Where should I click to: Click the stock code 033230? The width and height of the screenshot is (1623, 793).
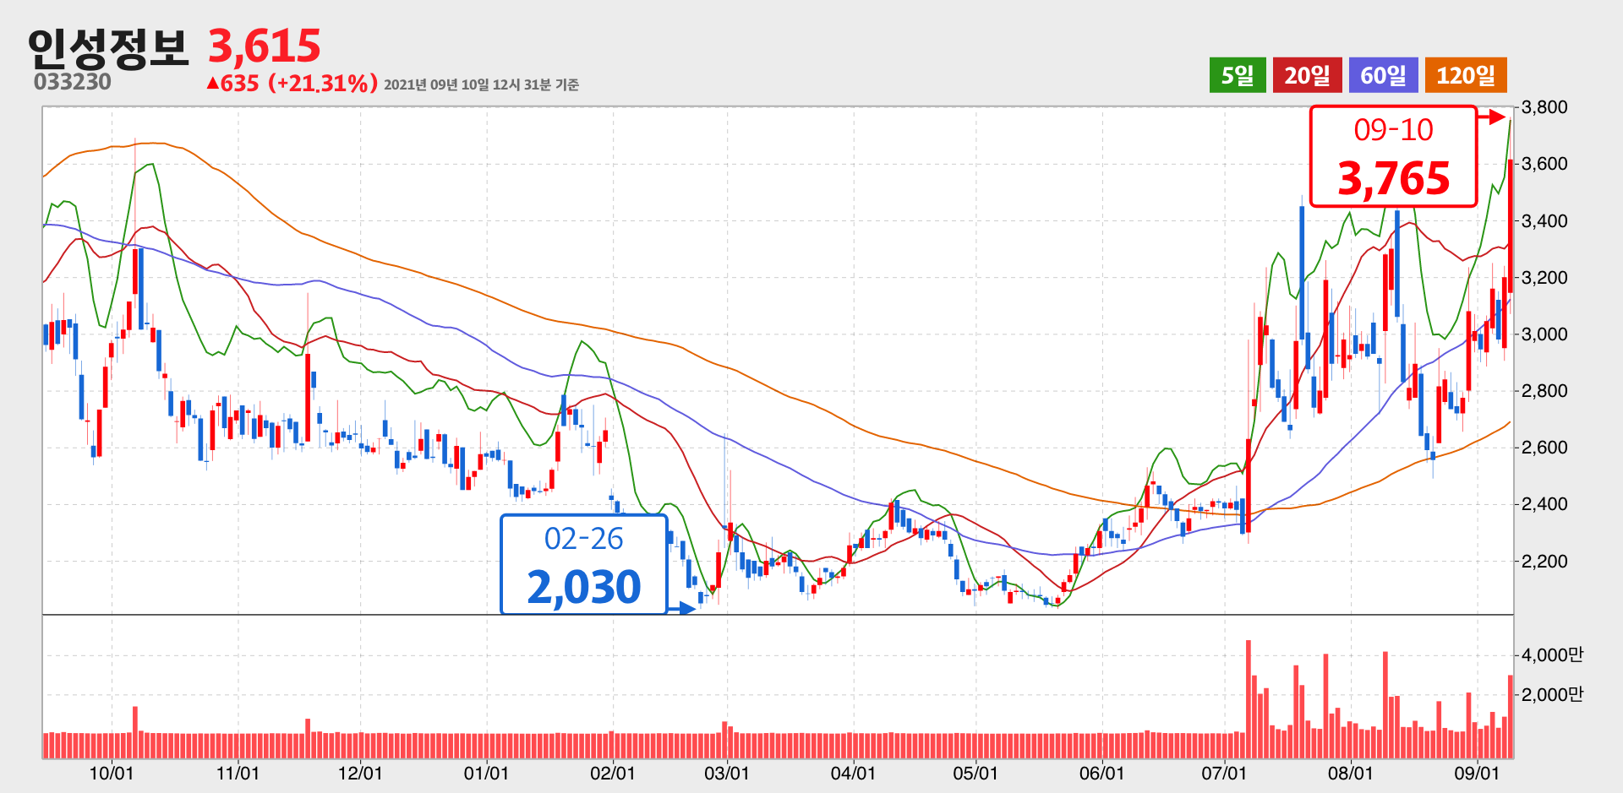[73, 82]
